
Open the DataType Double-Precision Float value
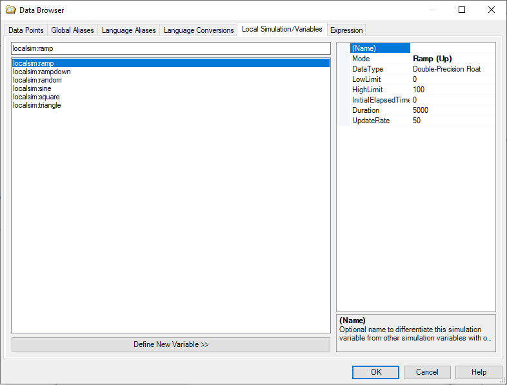[452, 69]
